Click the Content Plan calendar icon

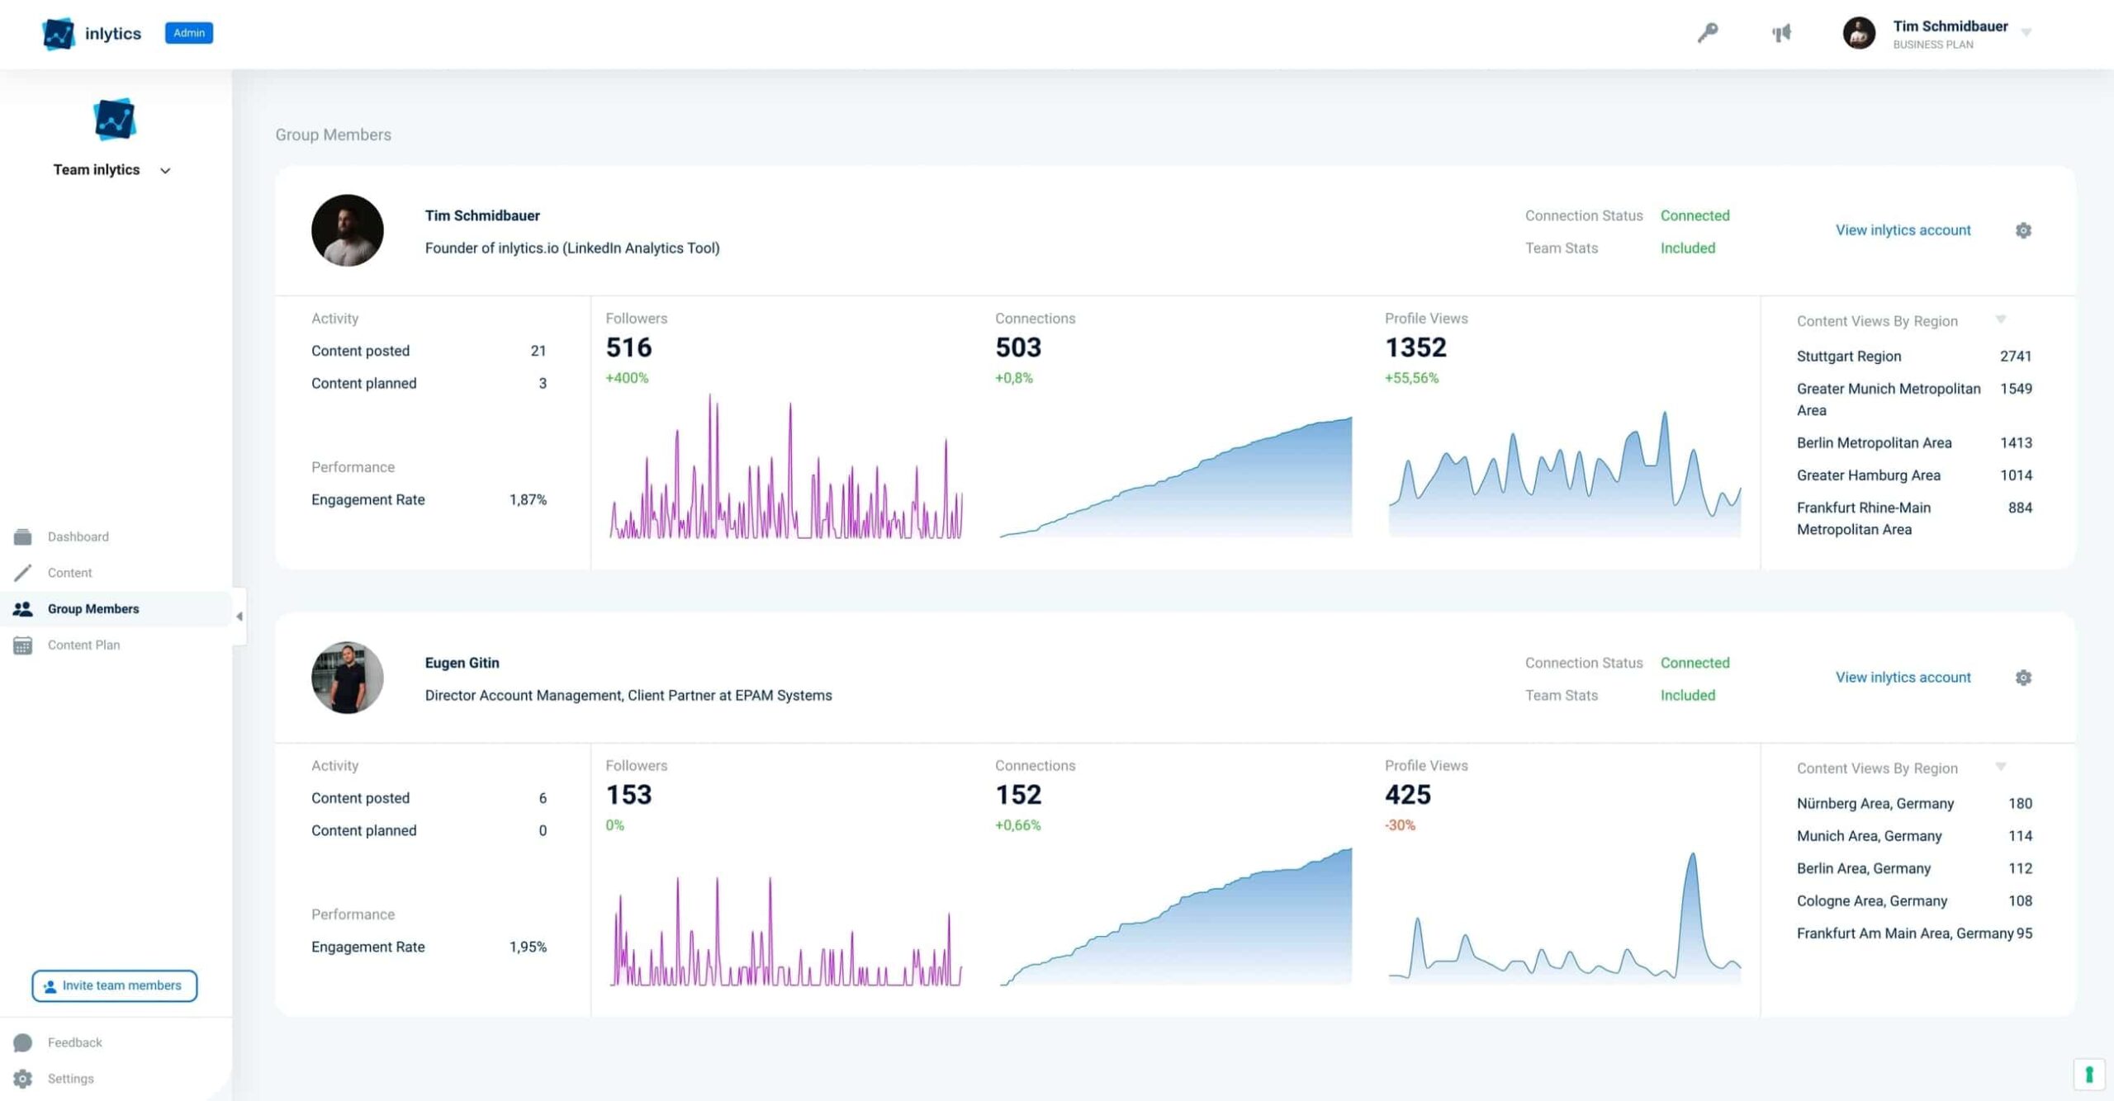click(x=23, y=645)
